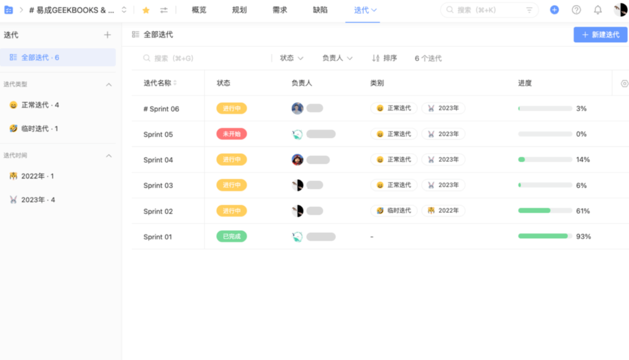Click the blue plus create icon
629x360 pixels.
tap(554, 10)
